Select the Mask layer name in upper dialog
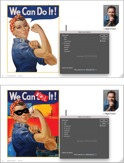124x163 pixels. [65, 39]
